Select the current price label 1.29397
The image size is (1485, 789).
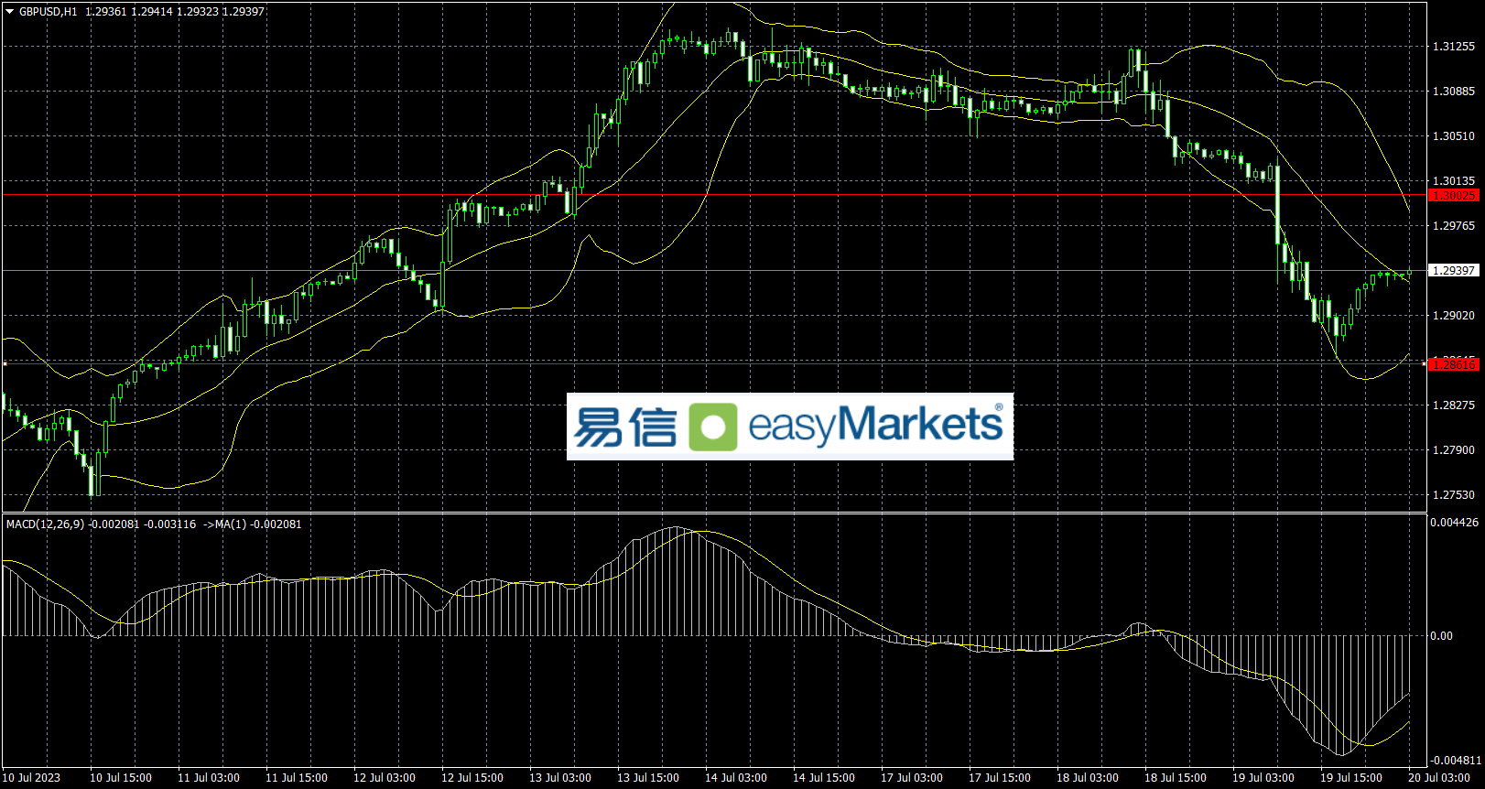click(1454, 271)
